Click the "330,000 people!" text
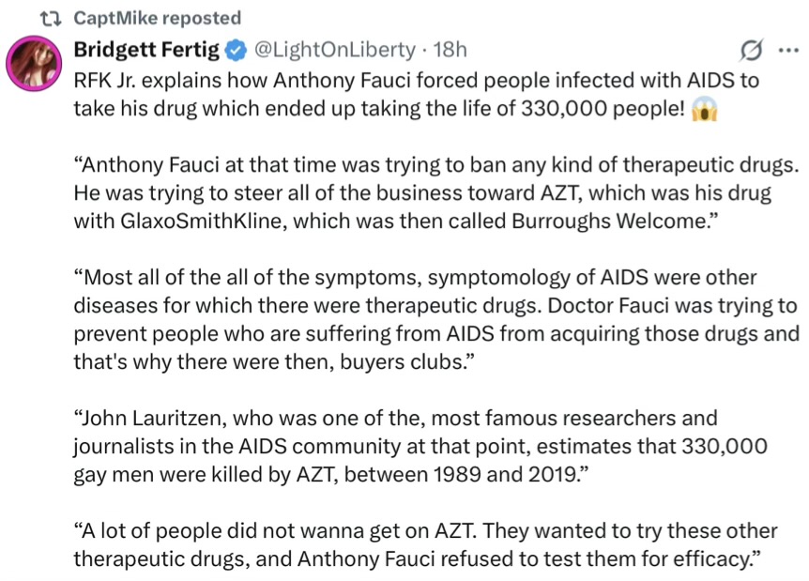 tap(597, 108)
